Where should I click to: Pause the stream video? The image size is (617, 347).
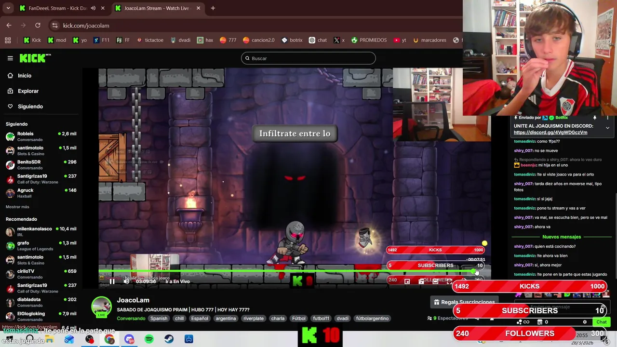point(112,281)
